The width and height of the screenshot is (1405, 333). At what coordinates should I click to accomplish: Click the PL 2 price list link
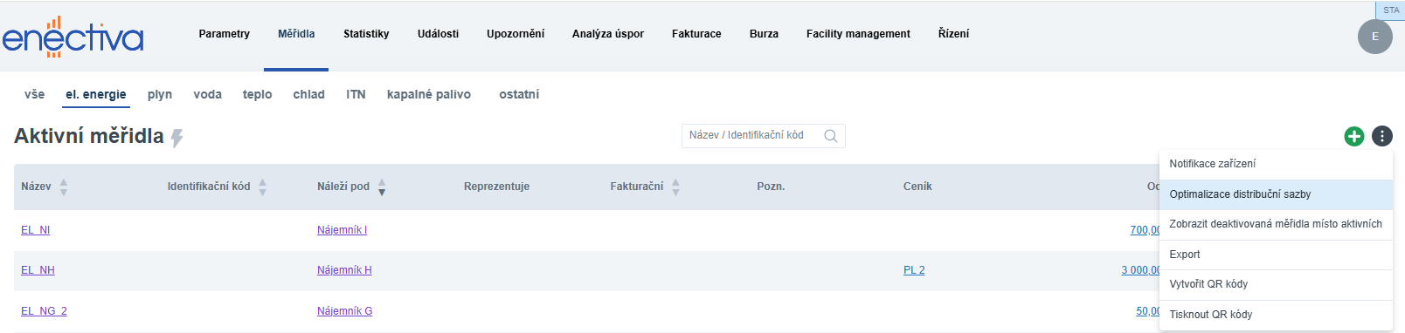click(x=914, y=270)
